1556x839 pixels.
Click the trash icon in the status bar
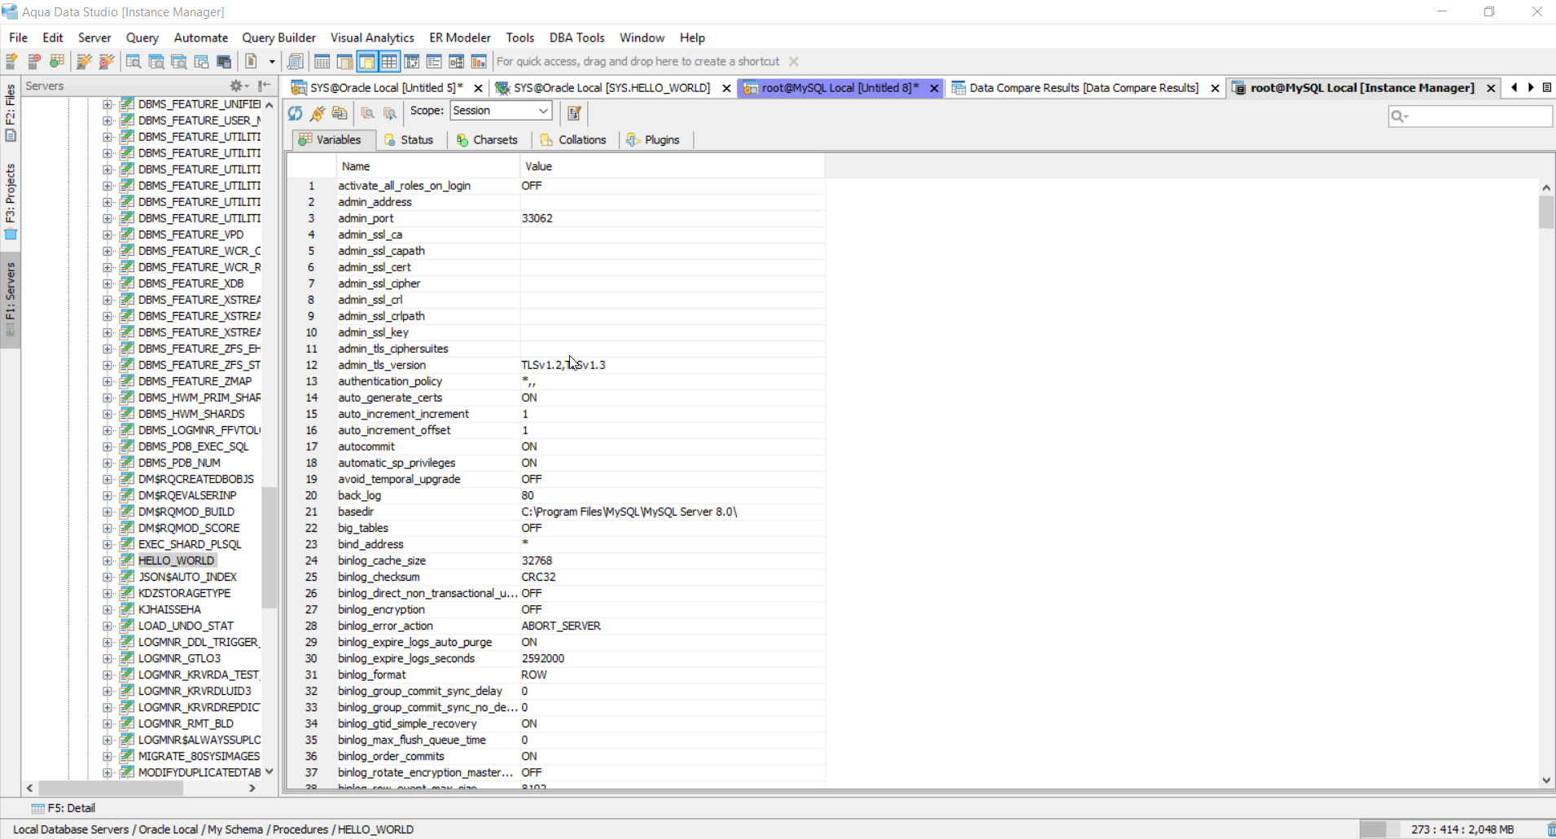[1550, 829]
